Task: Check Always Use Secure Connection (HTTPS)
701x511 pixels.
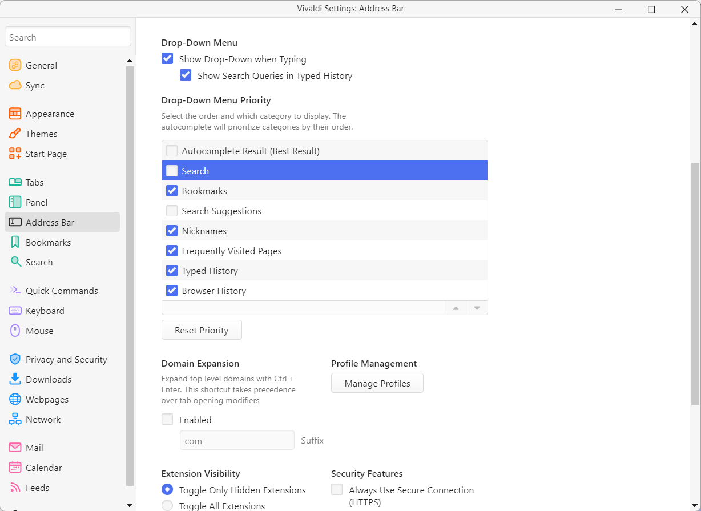Action: 337,489
